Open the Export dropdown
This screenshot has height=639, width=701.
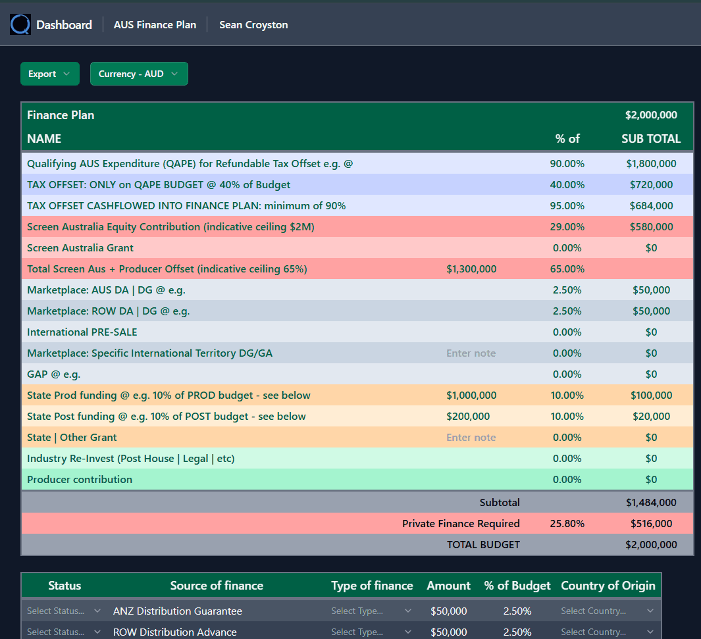[49, 74]
